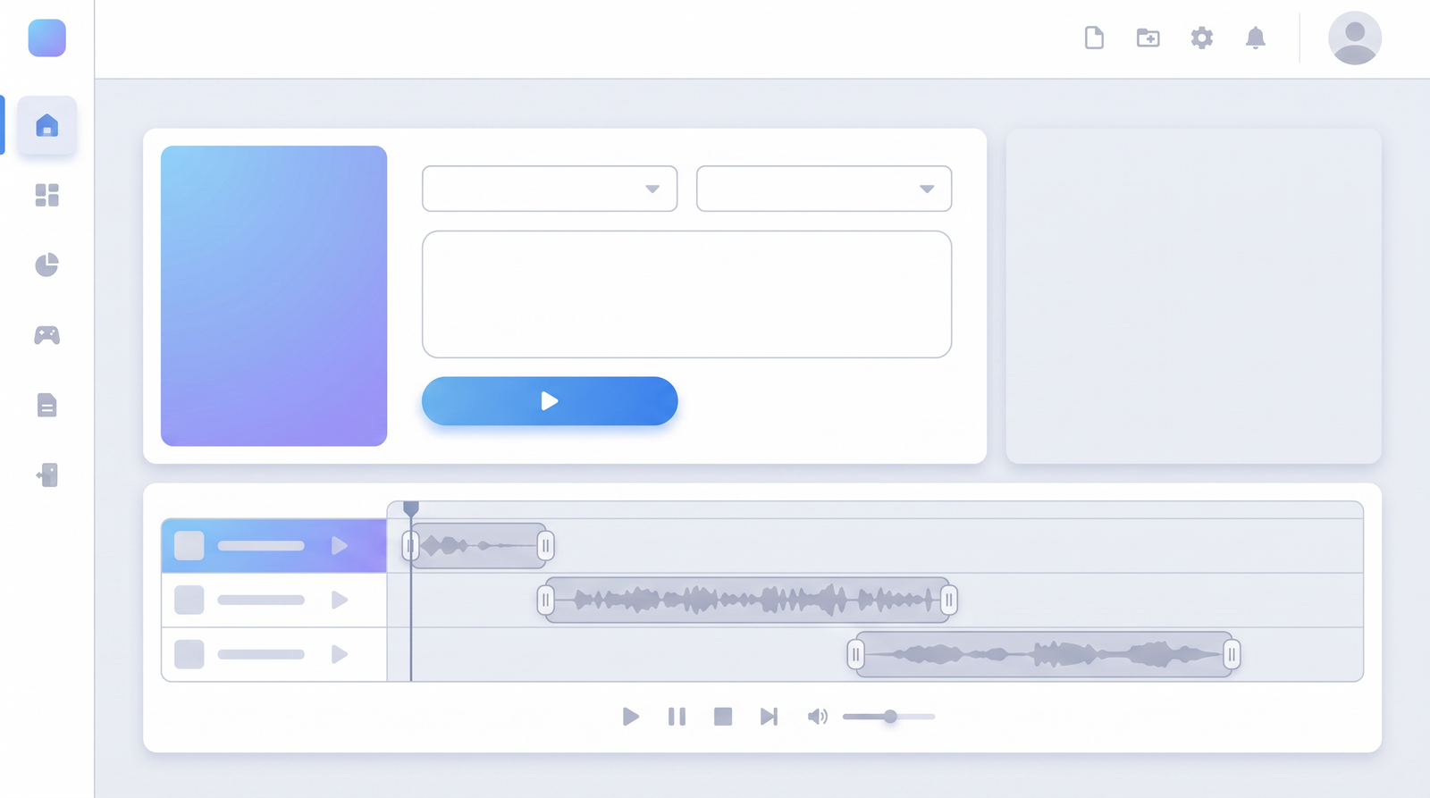Click the first track's square thumbnail
This screenshot has height=798, width=1430.
189,545
